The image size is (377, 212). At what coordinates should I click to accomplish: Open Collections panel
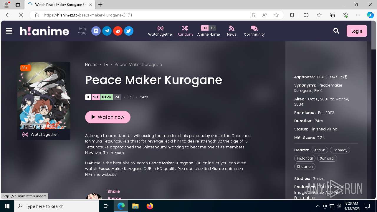click(x=332, y=15)
